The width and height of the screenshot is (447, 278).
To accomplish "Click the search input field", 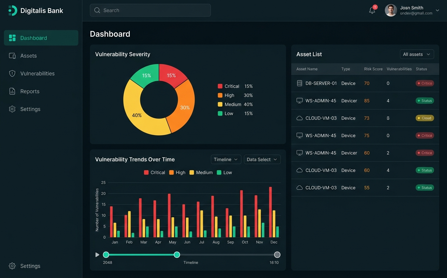I will point(150,10).
